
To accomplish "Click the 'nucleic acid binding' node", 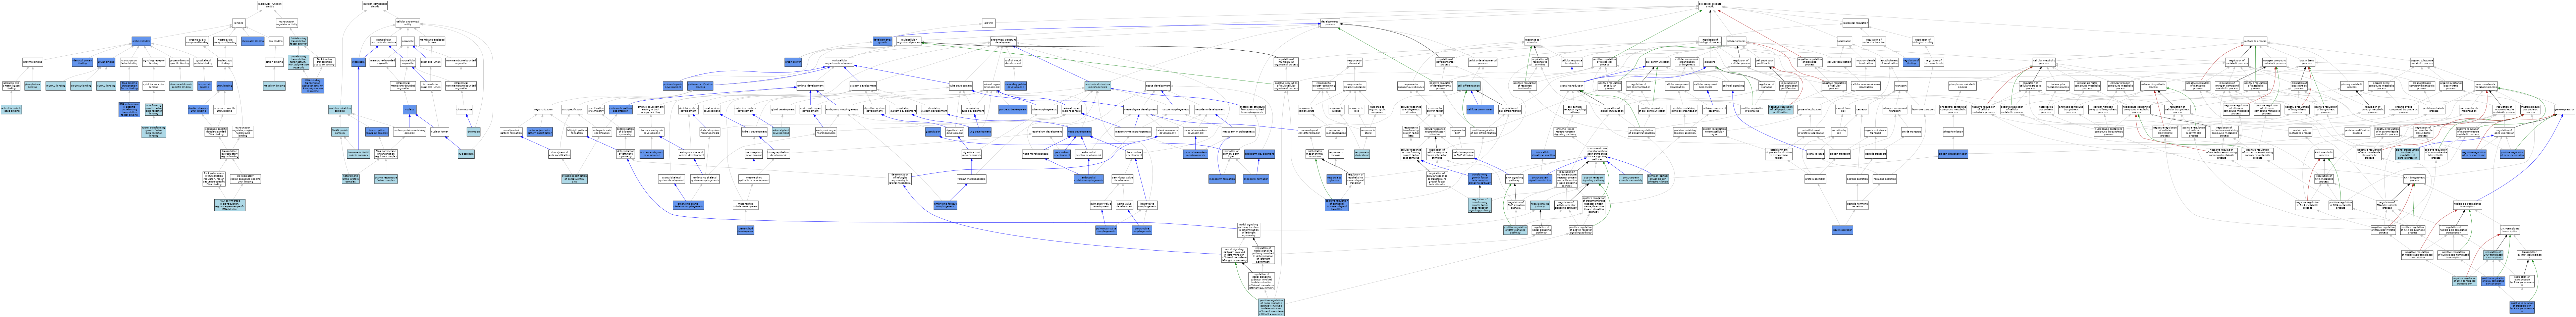I will click(225, 62).
